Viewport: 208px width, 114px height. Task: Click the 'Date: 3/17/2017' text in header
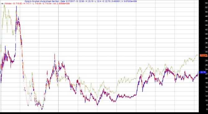64,1
